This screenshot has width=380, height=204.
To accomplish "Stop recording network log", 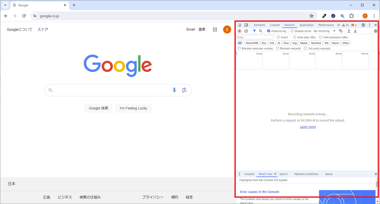I will pos(239,31).
